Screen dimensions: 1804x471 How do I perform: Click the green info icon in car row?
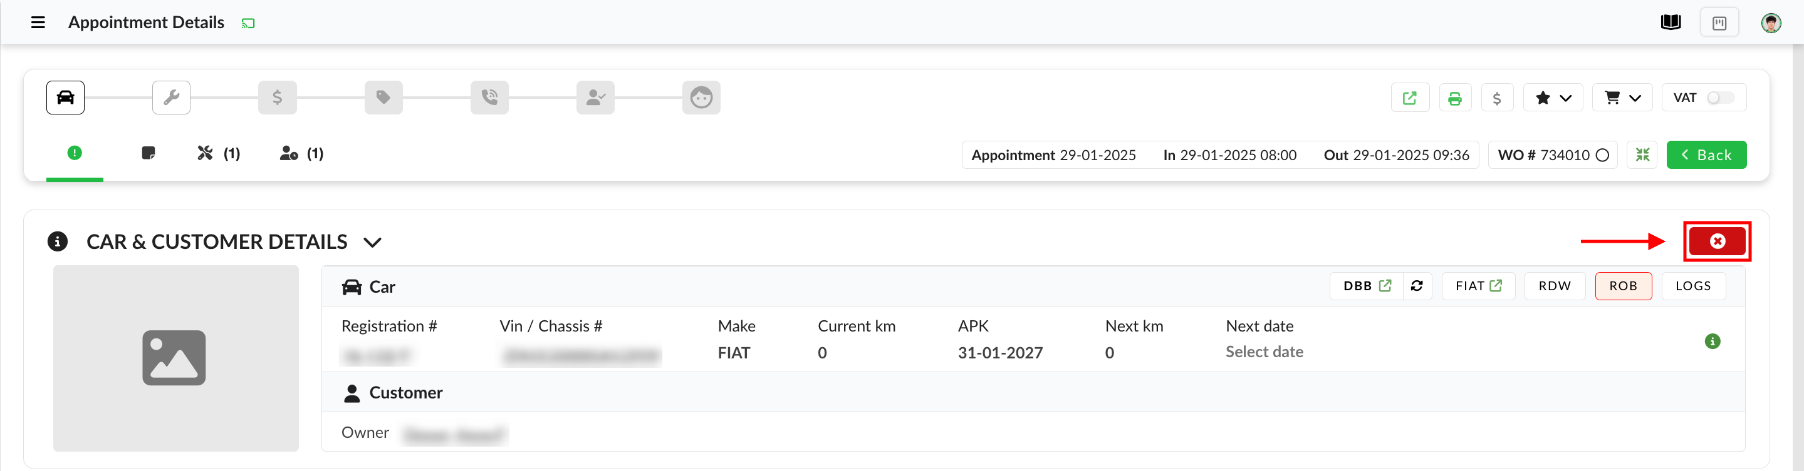point(1711,341)
